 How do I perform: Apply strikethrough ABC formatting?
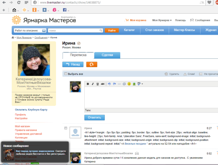click(102, 84)
